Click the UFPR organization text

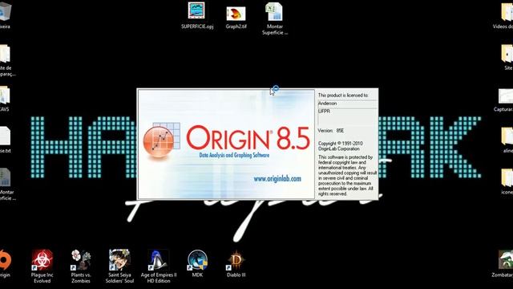[x=324, y=112]
